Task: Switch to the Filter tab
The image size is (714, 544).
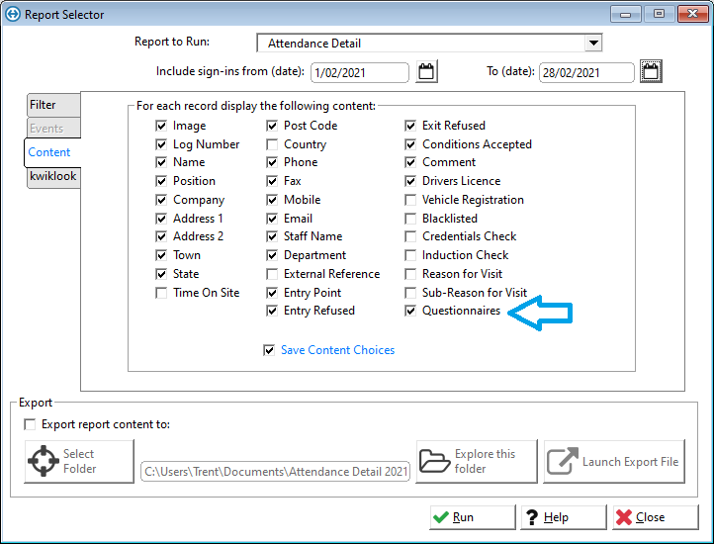Action: 44,105
